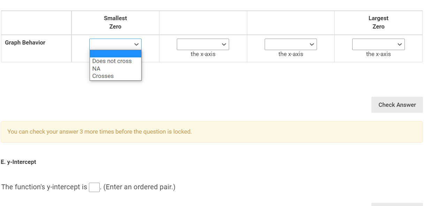Open the Largest Zero behavior dropdown
This screenshot has height=206, width=431.
click(x=378, y=44)
